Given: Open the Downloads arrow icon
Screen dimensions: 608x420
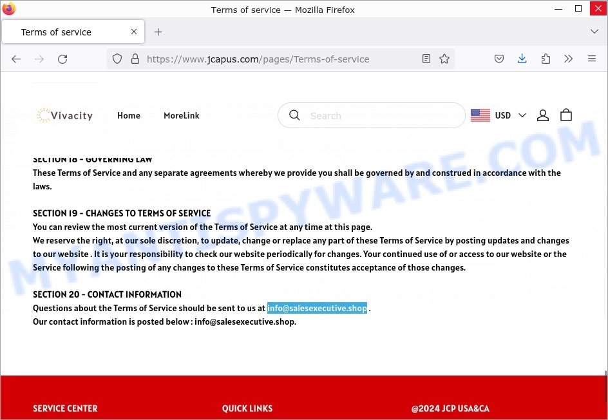Looking at the screenshot, I should (x=522, y=59).
